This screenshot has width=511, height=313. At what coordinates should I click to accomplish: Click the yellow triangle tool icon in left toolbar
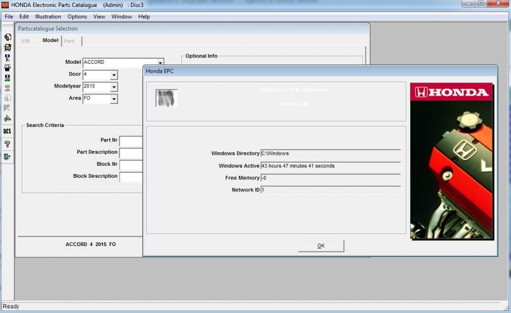7,119
